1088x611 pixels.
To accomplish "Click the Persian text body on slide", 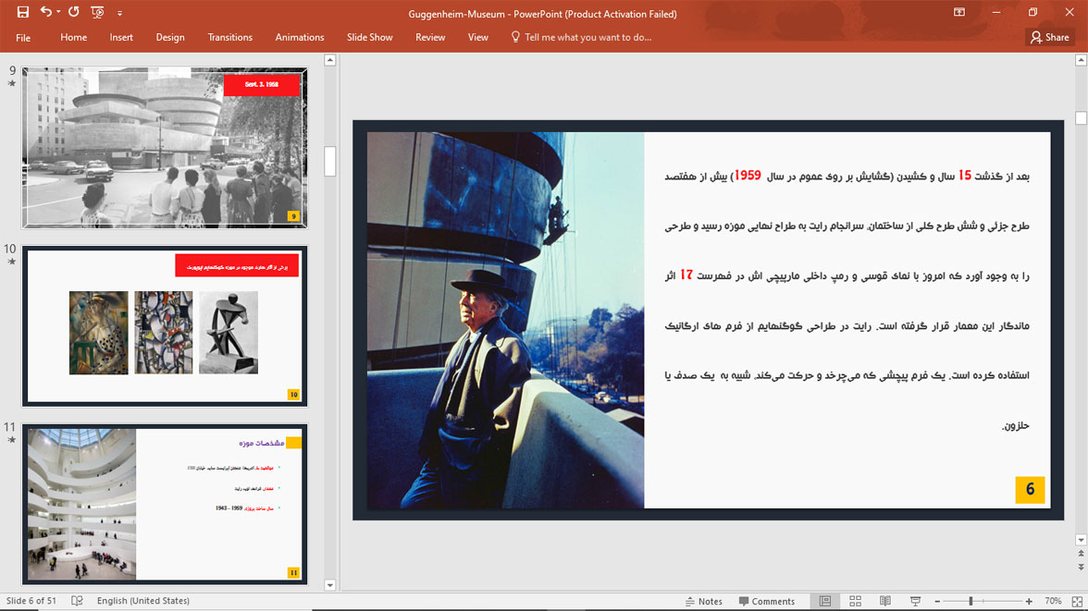I will [847, 300].
